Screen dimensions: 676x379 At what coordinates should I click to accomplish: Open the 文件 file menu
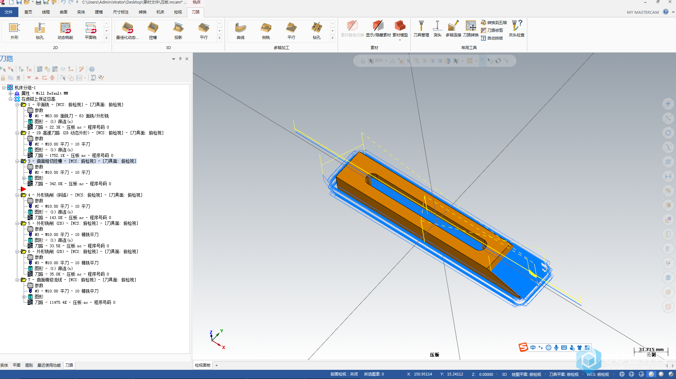click(8, 12)
